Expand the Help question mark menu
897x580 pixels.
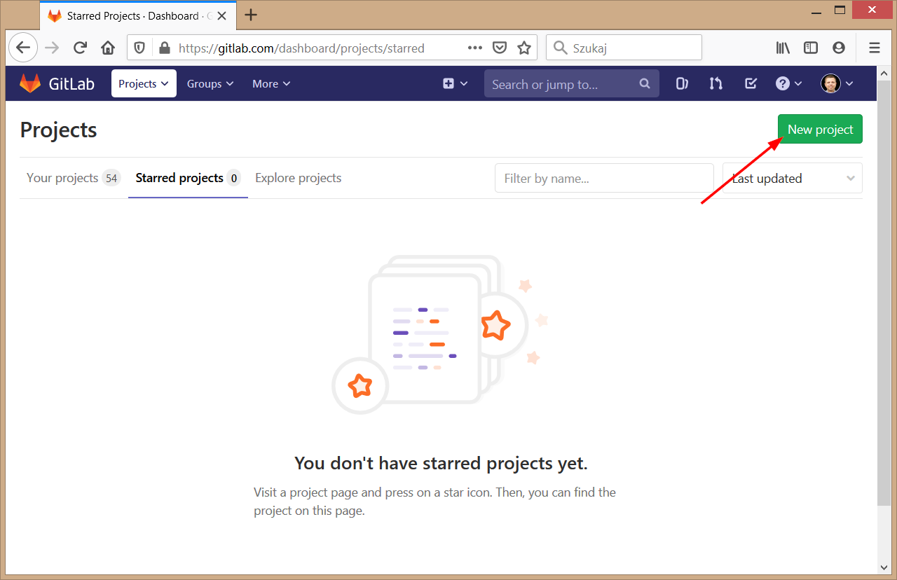(x=788, y=84)
